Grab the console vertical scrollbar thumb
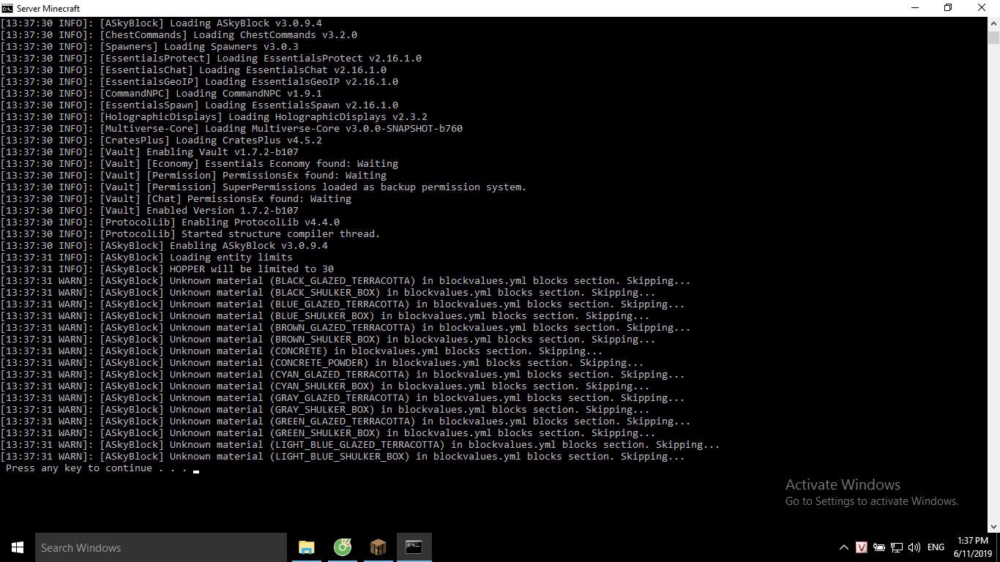 pos(993,38)
